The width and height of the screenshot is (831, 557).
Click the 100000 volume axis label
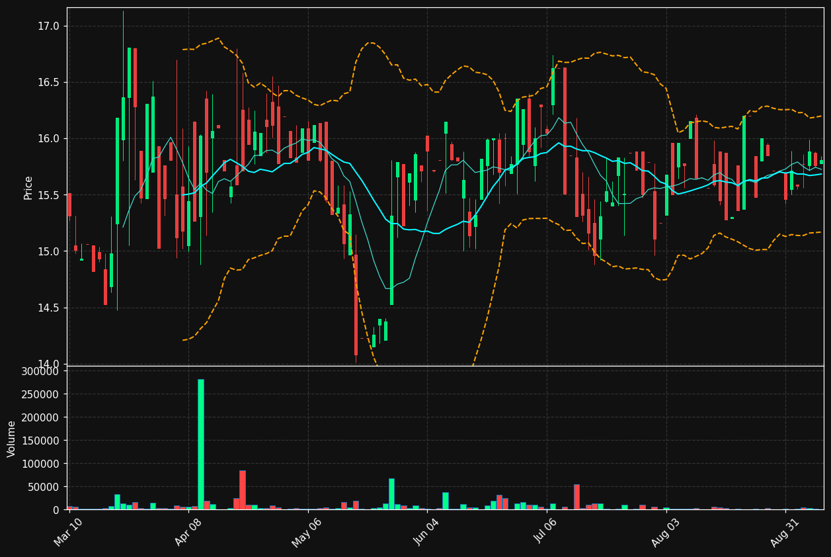[x=40, y=464]
